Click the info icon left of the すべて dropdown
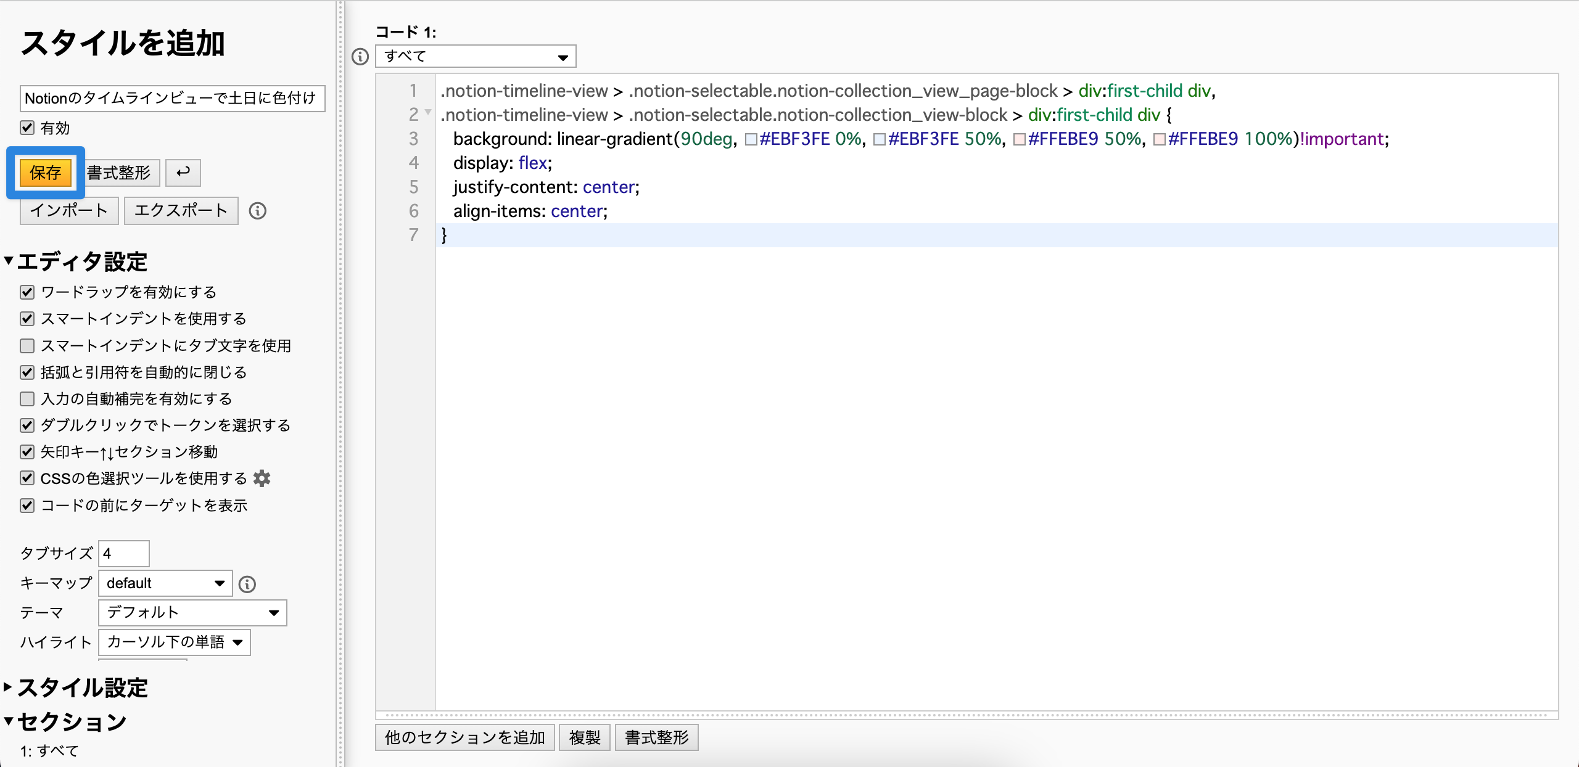Screen dimensions: 1579x767 360,57
